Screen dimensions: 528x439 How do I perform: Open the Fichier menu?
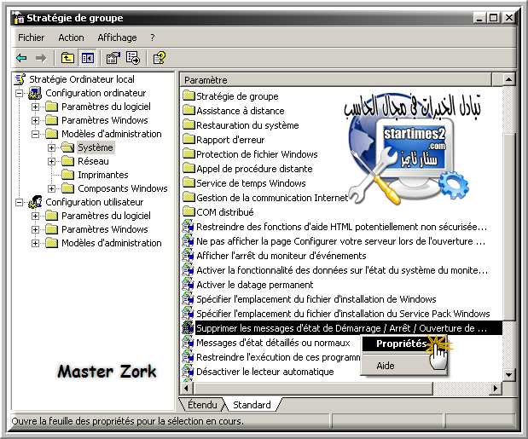[x=31, y=38]
